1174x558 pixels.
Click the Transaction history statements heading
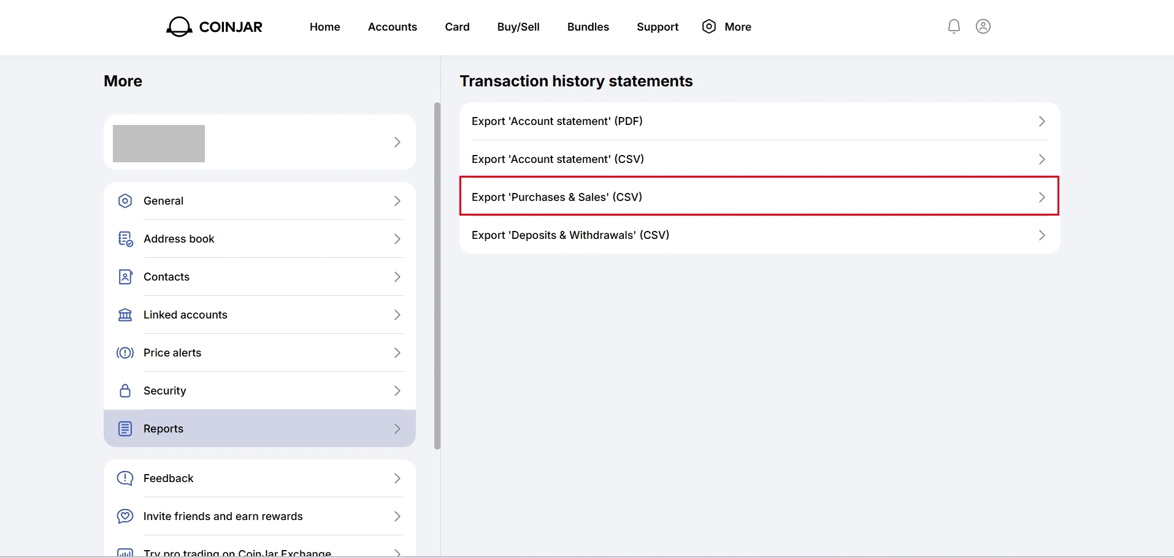pos(576,81)
